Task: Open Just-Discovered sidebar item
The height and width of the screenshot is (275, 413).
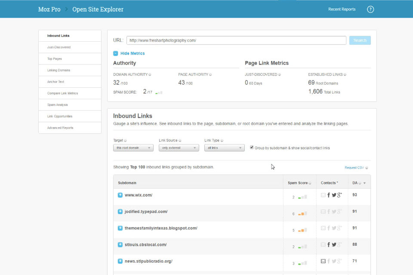Action: 70,47
